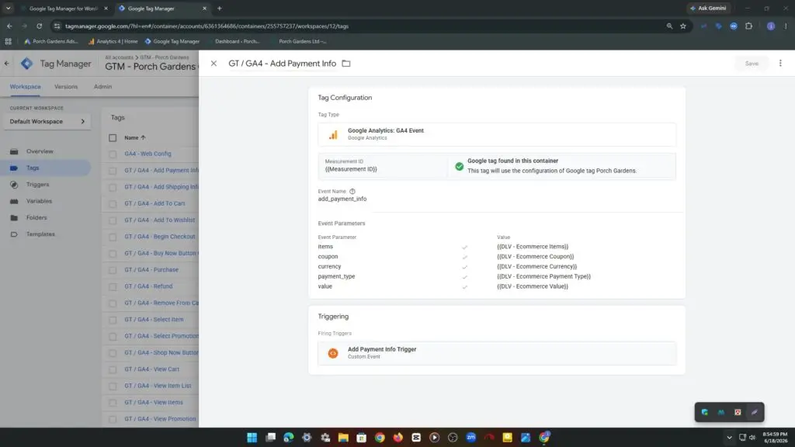Open the GT / GA4 - View Item List tag
The width and height of the screenshot is (795, 447).
158,386
